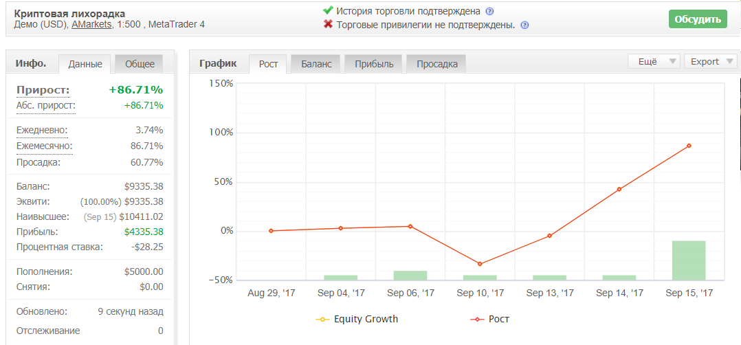
Task: Click the Ежемесячно label
Action: (45, 146)
